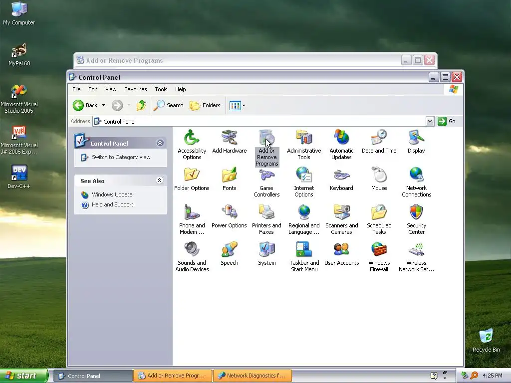
Task: Open Sounds and Audio Devices icon
Action: [x=192, y=257]
